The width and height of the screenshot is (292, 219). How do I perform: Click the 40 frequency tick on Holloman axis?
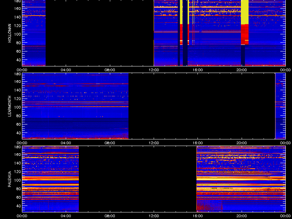coord(18,60)
